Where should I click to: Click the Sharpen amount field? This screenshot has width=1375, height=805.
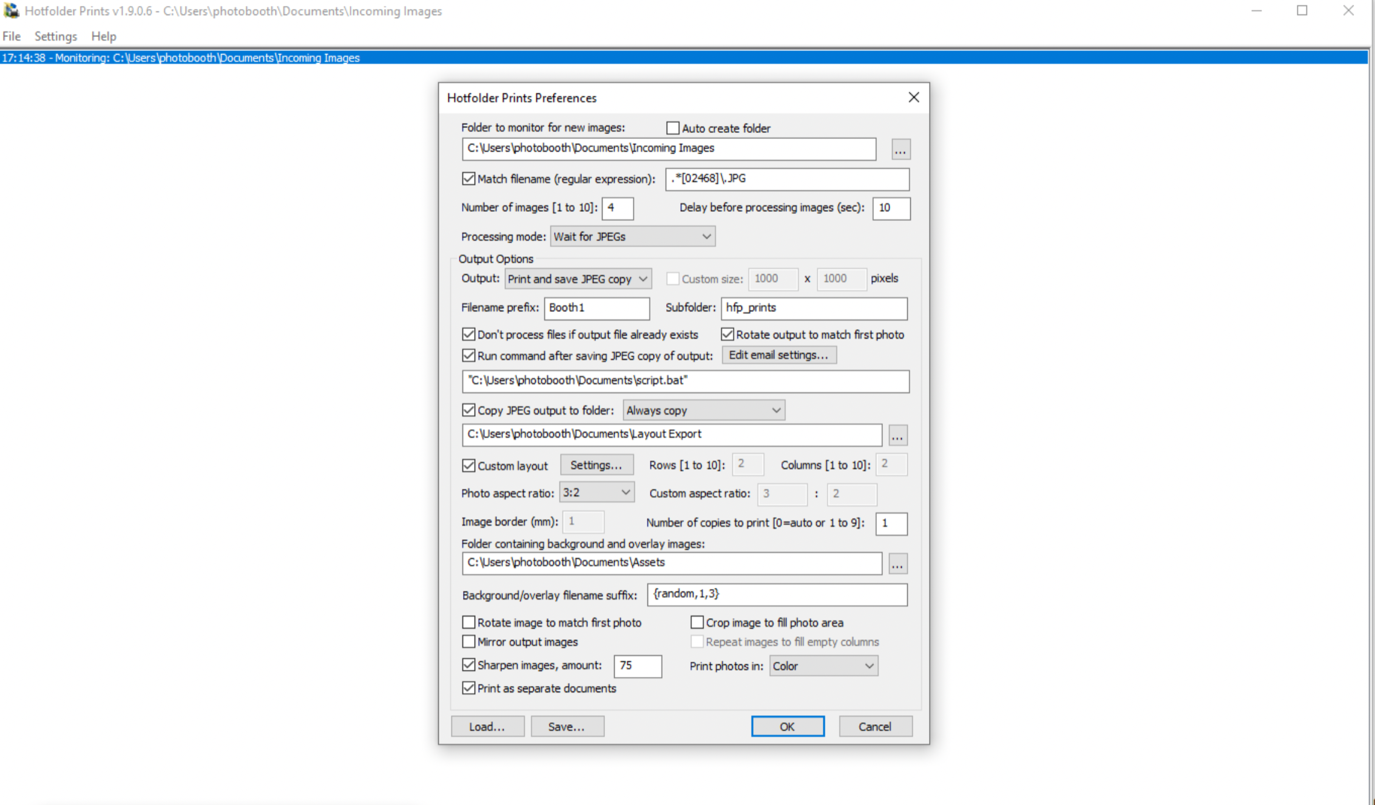pyautogui.click(x=637, y=666)
